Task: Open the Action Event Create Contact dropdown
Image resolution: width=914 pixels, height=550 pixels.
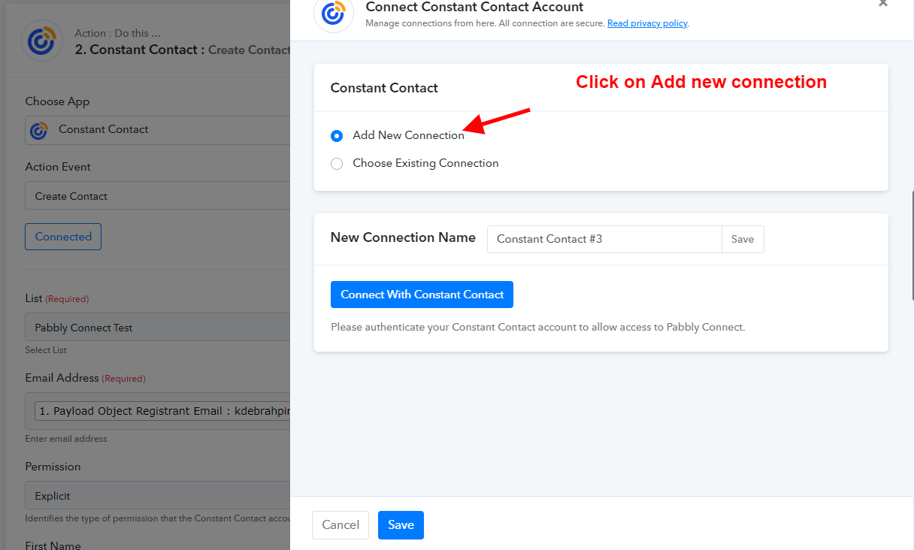Action: pos(158,195)
